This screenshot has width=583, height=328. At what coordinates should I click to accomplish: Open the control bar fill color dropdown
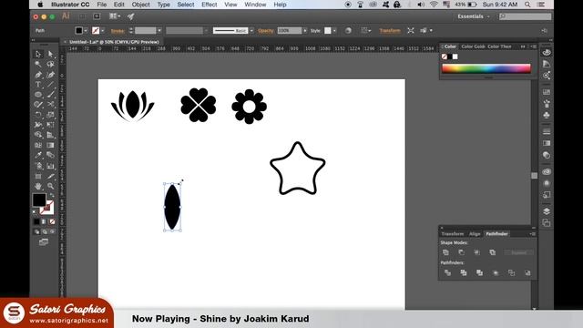(86, 30)
